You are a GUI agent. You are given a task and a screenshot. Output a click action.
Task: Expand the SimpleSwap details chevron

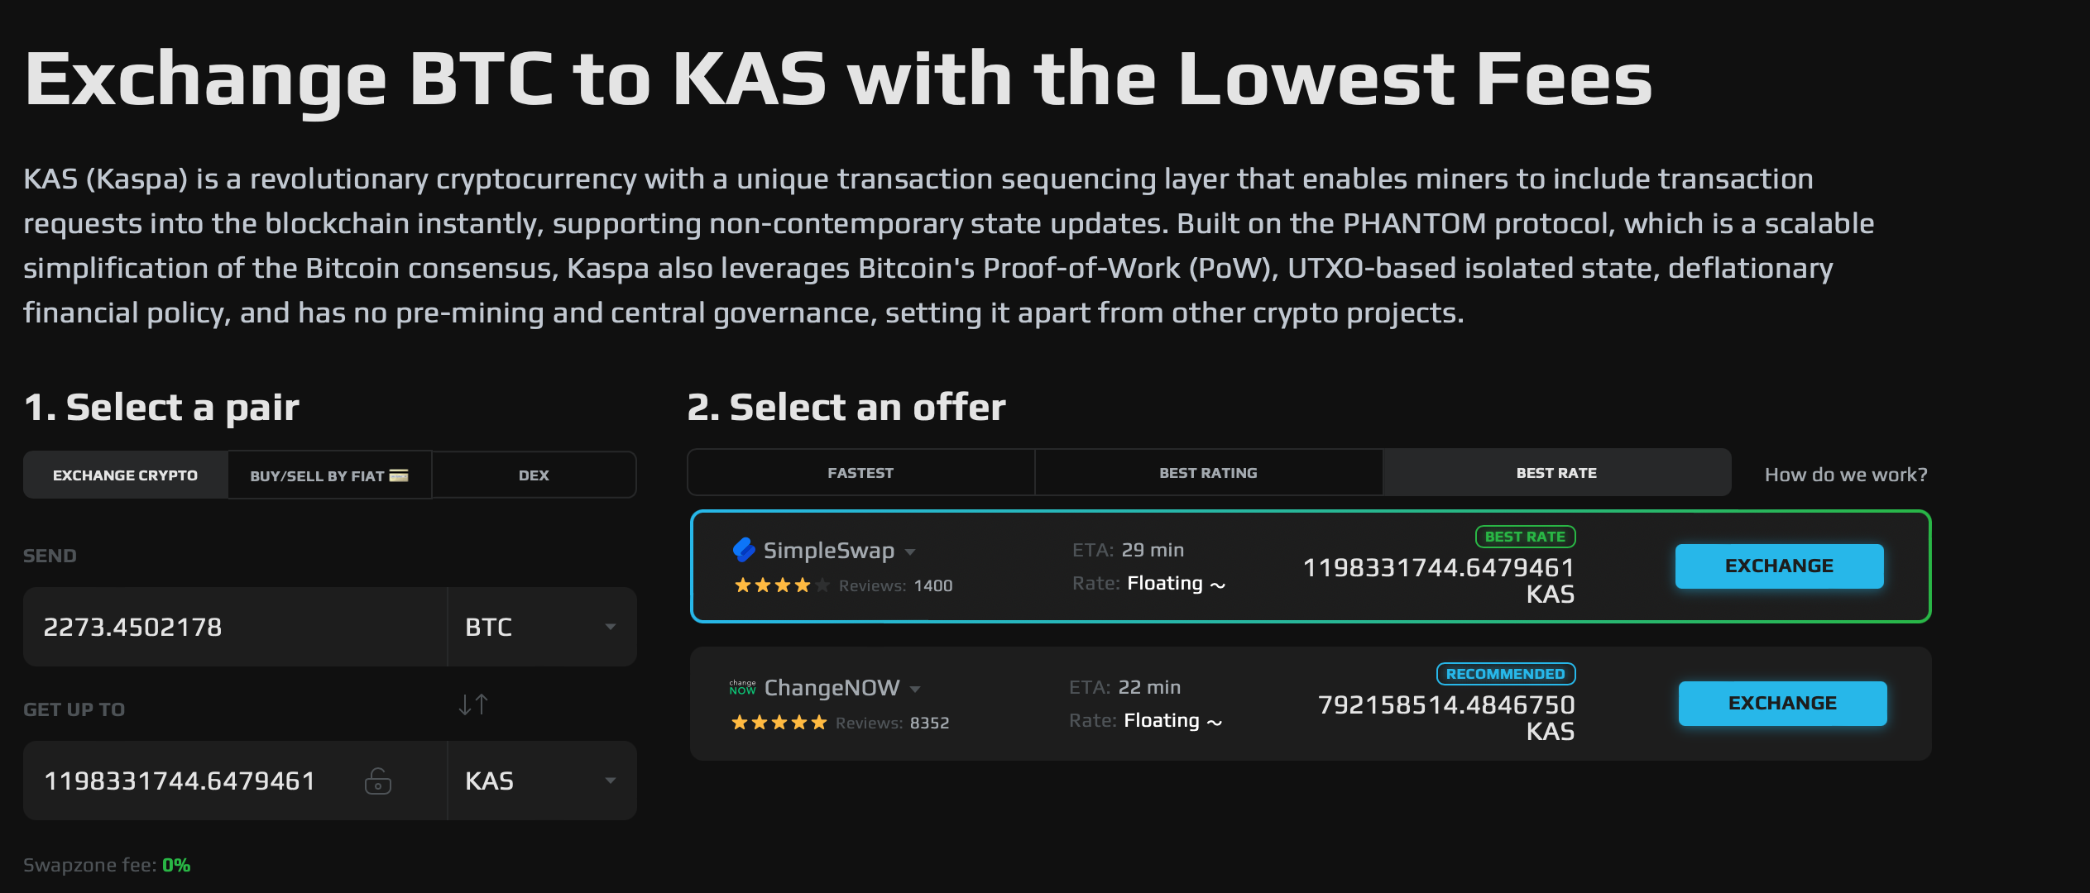tap(910, 552)
